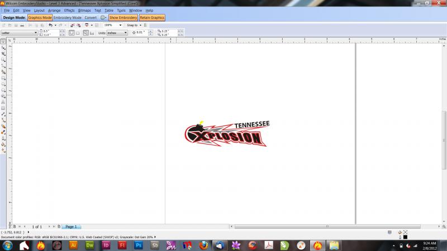The image size is (447, 251).
Task: Select the Table tool in the toolbox
Action: coord(3,108)
